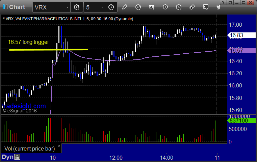
Task: Open the time template clock icon
Action: click(x=111, y=7)
